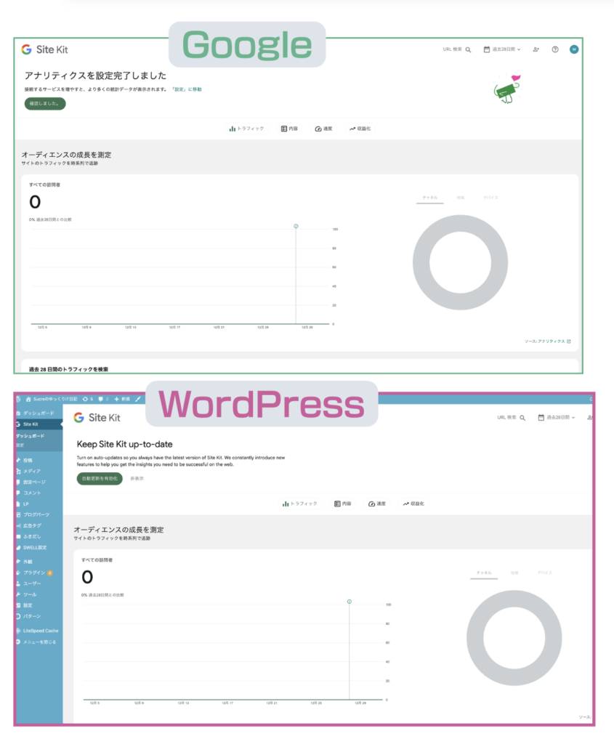614x744 pixels.
Task: Click the 新規 plus icon in admin bar
Action: (x=116, y=399)
